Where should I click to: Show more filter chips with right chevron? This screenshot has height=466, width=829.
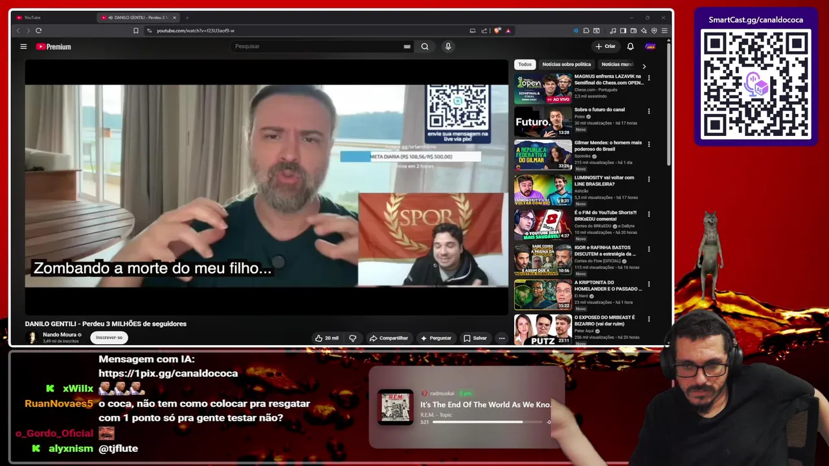[644, 66]
